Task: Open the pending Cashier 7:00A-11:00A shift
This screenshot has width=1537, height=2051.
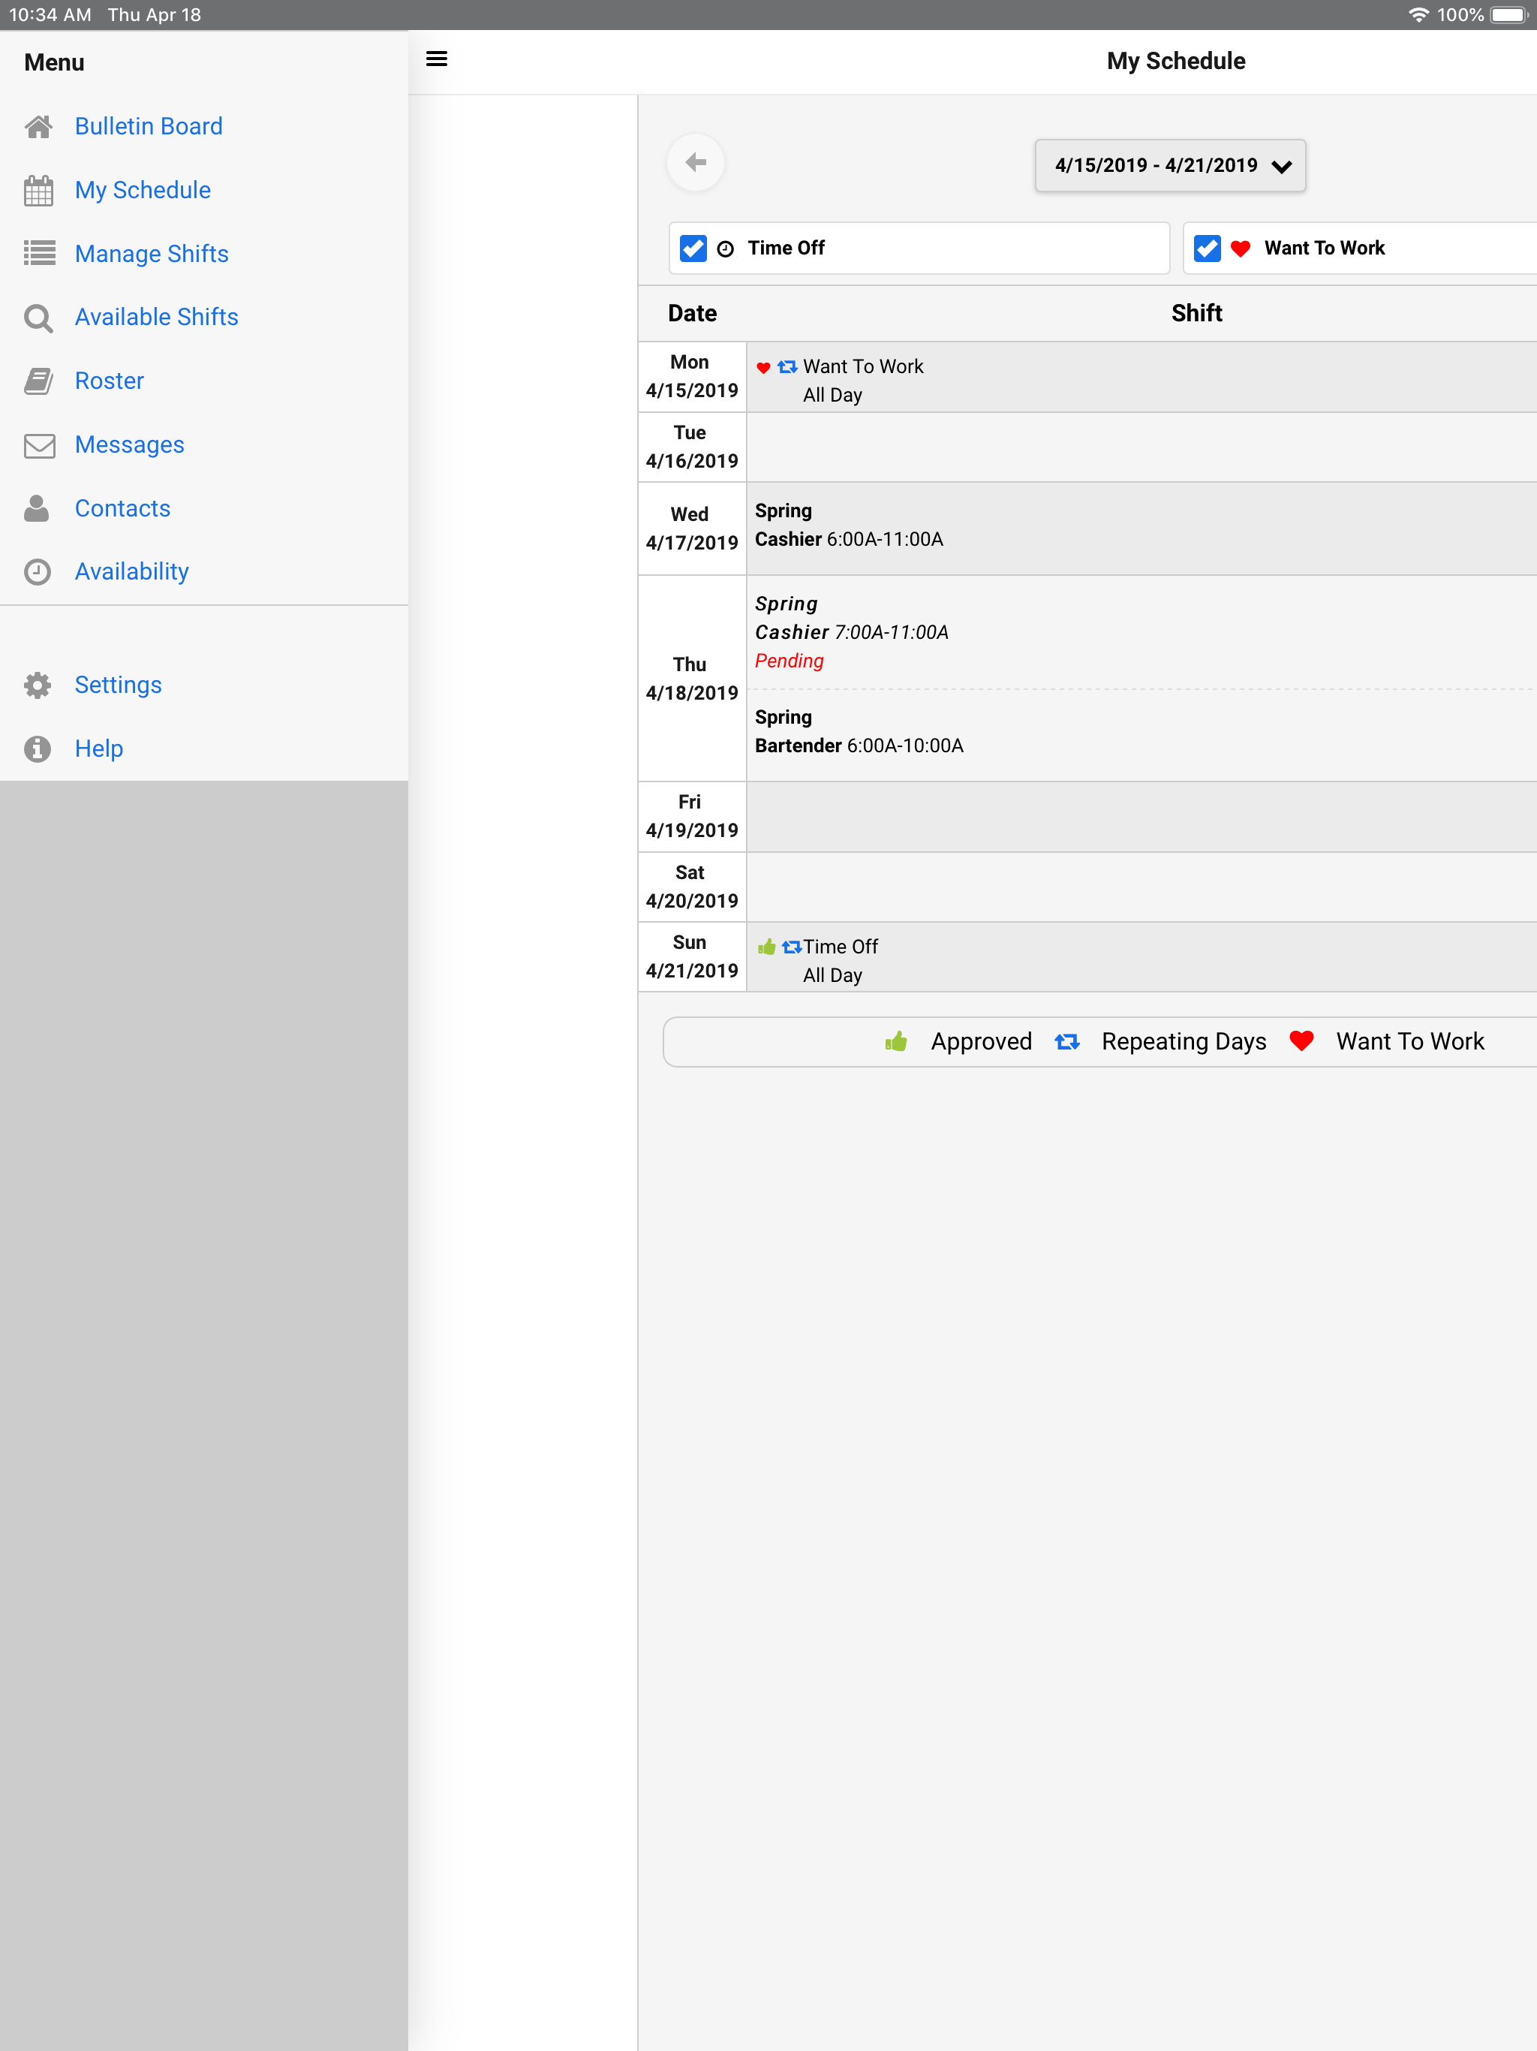Action: coord(851,632)
